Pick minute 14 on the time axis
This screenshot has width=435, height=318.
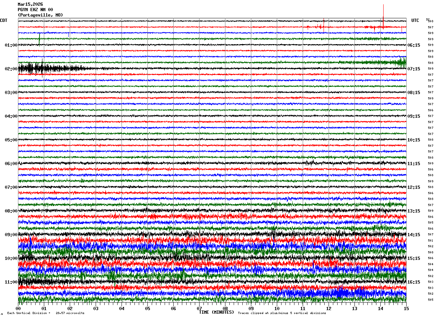[x=381, y=308]
